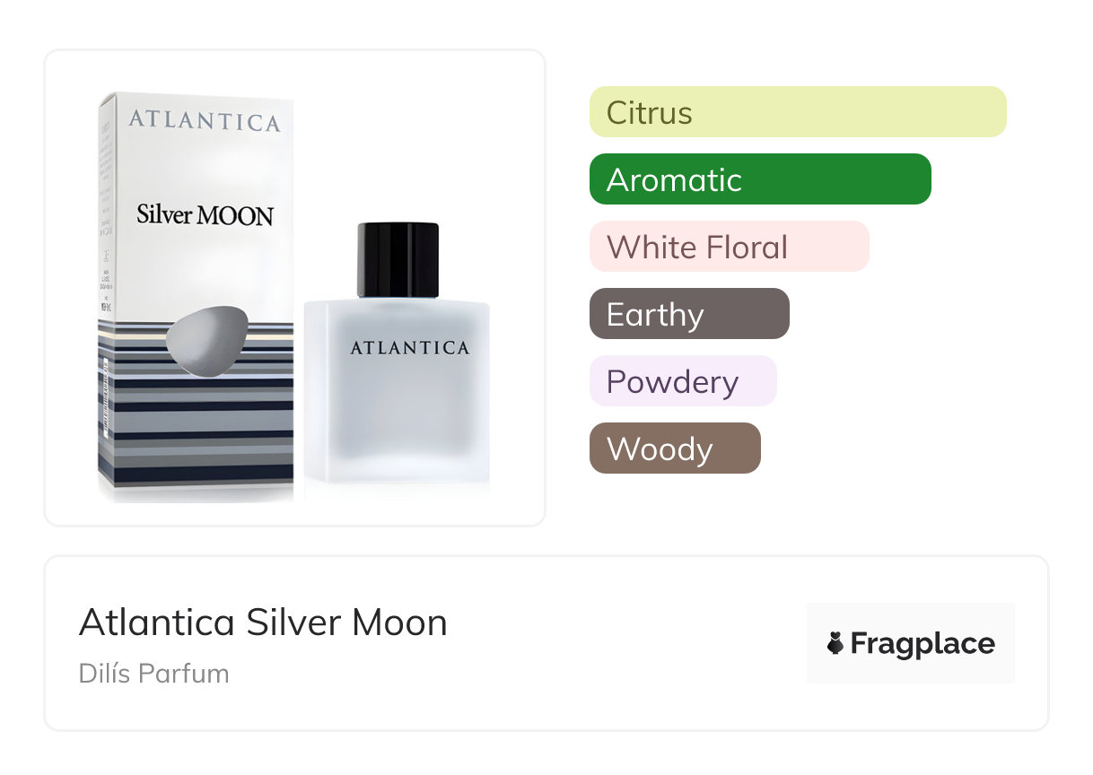
Task: Click the Powdery accord bar
Action: pyautogui.click(x=682, y=381)
